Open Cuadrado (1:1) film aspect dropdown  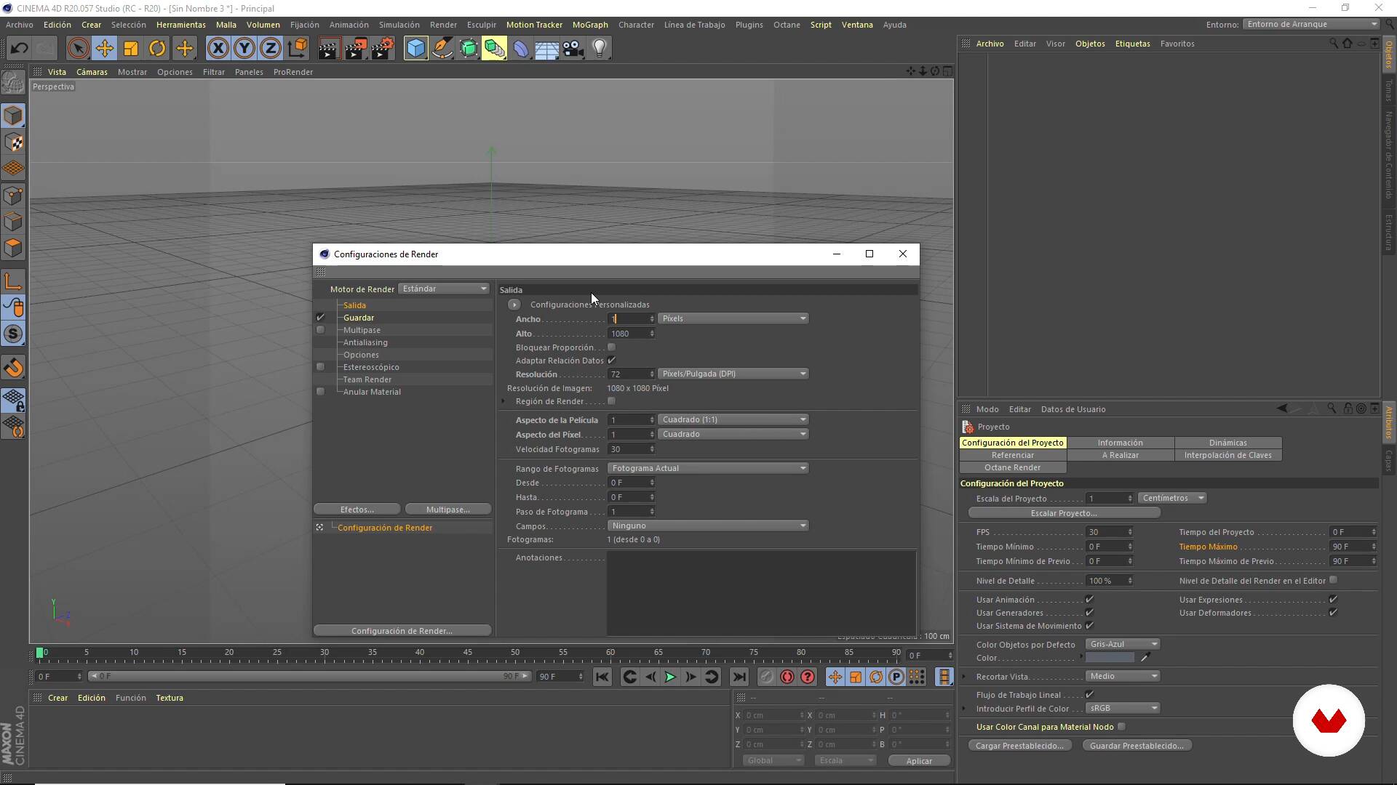click(x=733, y=419)
